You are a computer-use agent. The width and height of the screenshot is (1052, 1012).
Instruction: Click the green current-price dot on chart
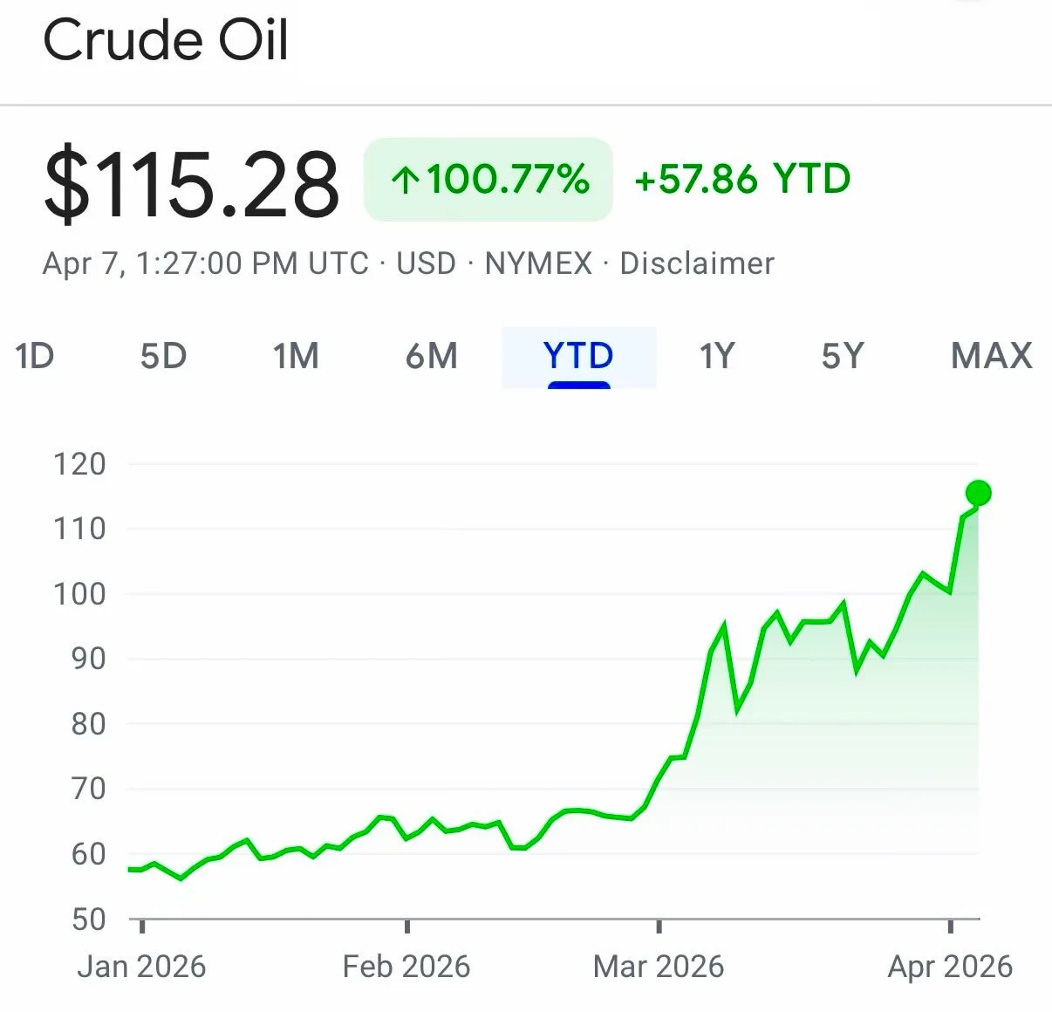[x=979, y=493]
